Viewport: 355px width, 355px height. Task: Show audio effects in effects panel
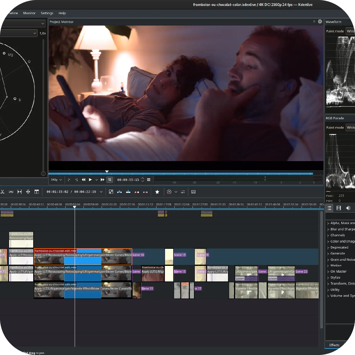tap(348, 208)
